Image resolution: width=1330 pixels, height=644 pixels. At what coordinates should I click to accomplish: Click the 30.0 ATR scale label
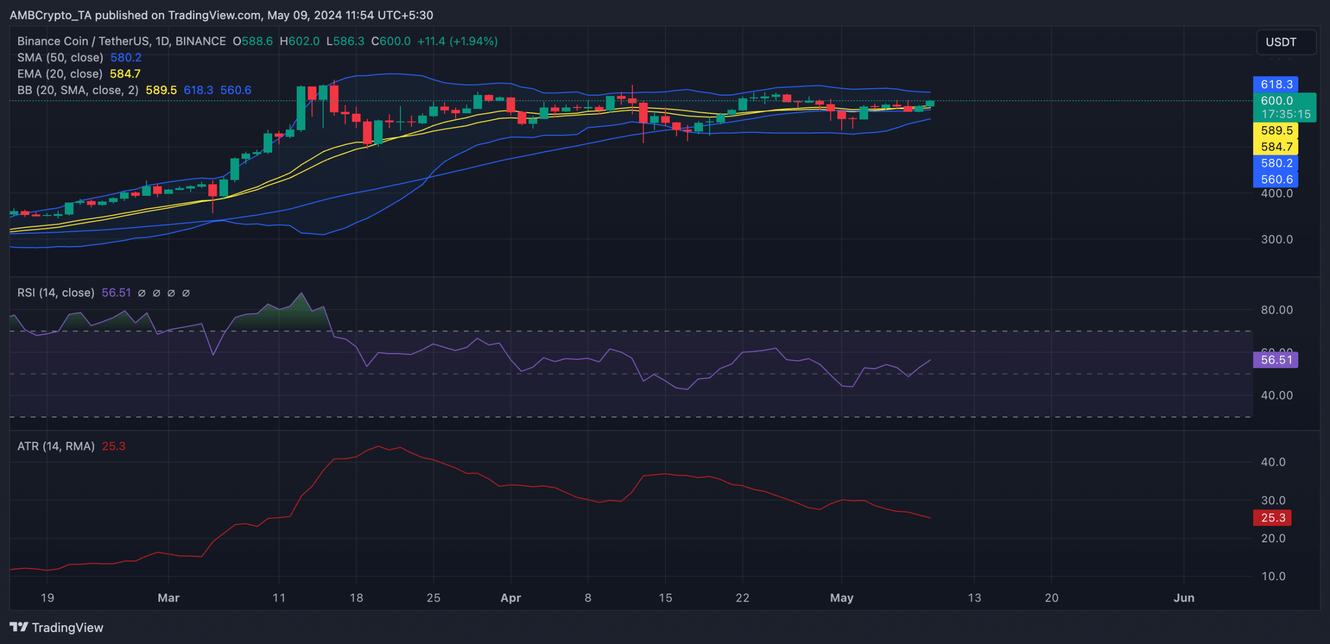[x=1273, y=501]
